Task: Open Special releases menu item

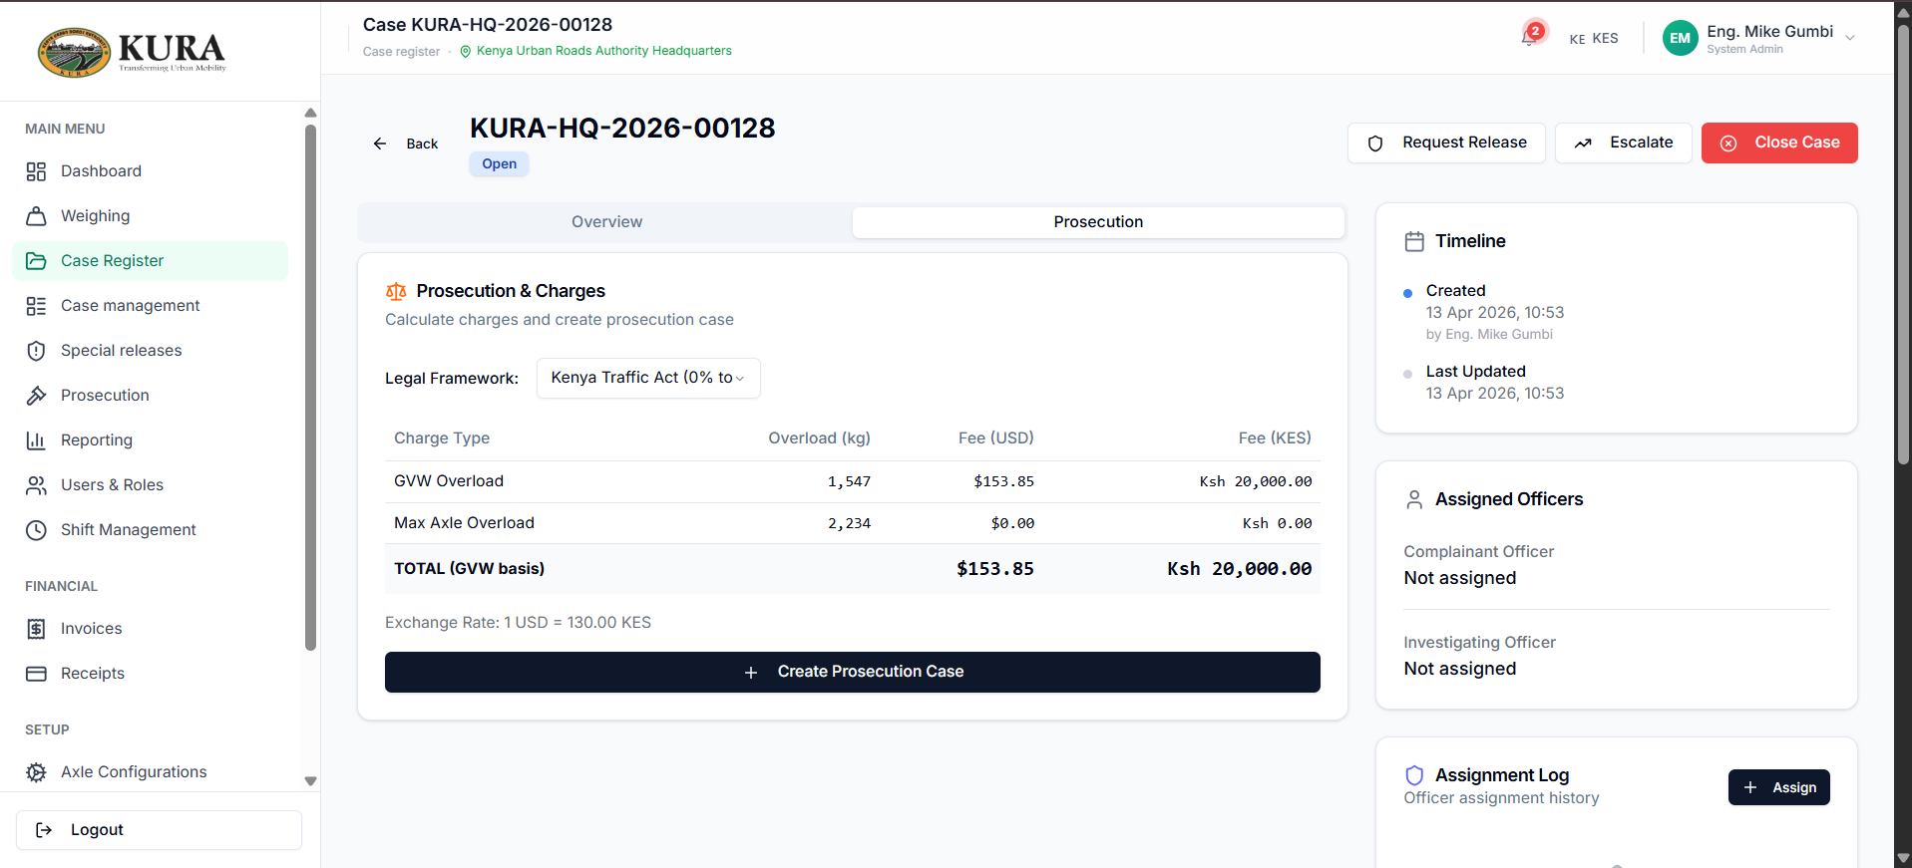Action: pyautogui.click(x=150, y=351)
